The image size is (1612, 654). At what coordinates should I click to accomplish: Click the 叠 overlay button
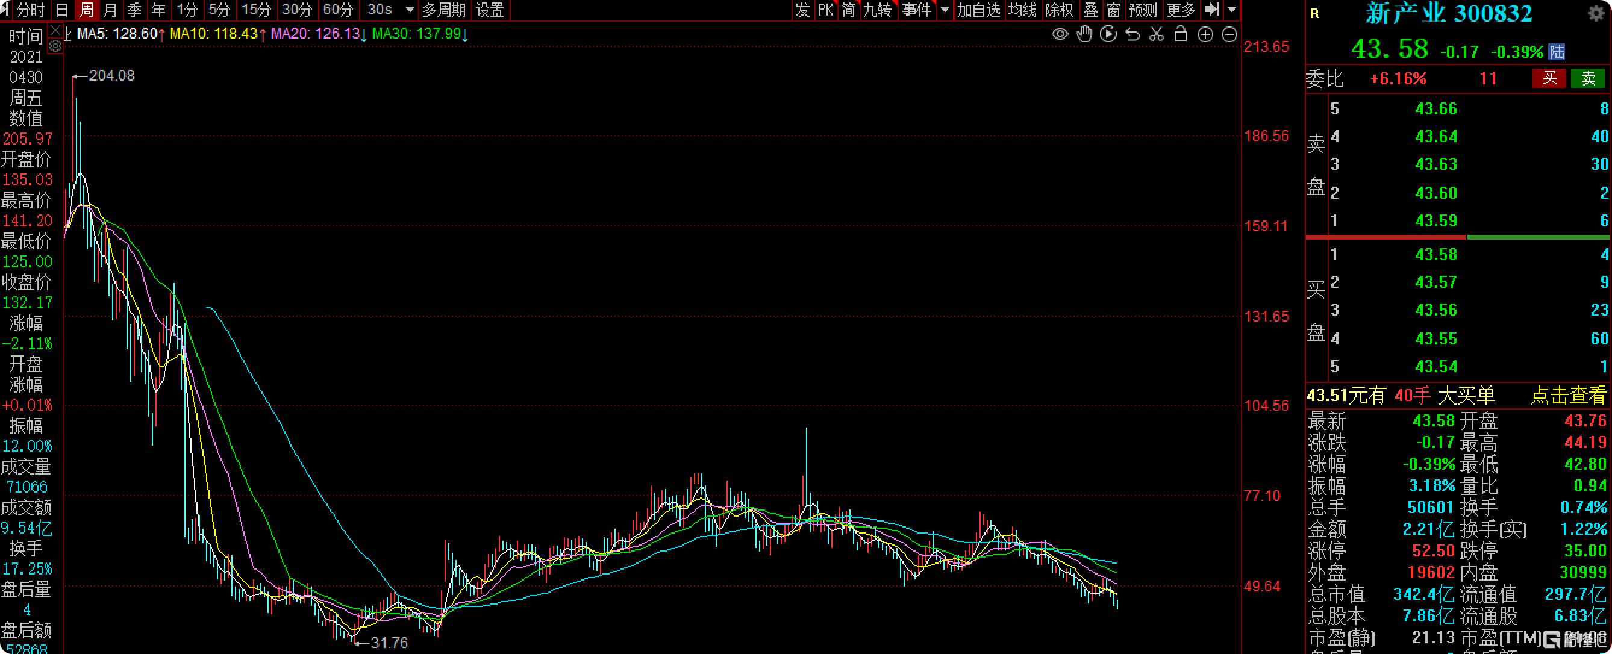[x=1091, y=10]
